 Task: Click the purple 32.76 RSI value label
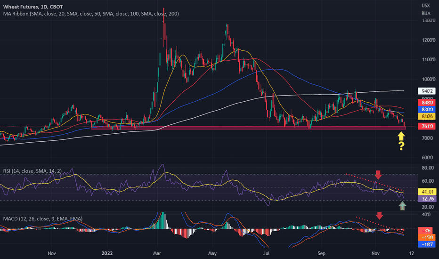427,199
